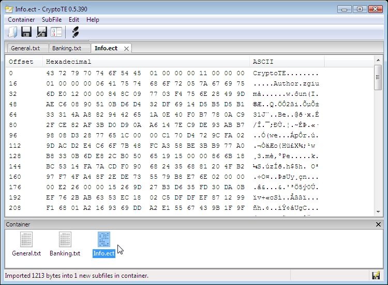Screen dimensions: 388x285
Task: Select the Info.ect binary file icon
Action: 104,239
